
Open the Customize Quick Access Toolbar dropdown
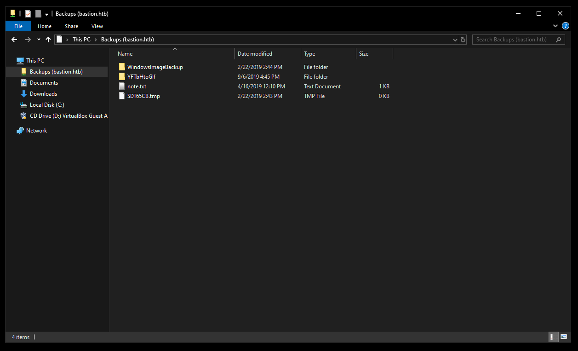pos(46,14)
